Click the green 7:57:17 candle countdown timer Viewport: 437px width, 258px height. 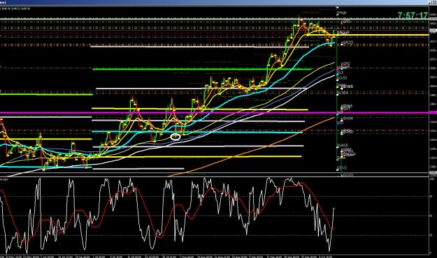pyautogui.click(x=413, y=15)
